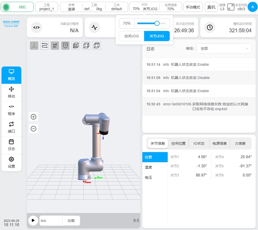The image size is (258, 230).
Task: Toggle the robot model display icon
Action: pos(55,45)
